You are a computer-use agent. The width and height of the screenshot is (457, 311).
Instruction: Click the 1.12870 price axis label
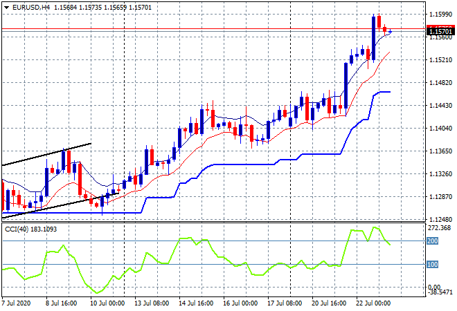[440, 197]
